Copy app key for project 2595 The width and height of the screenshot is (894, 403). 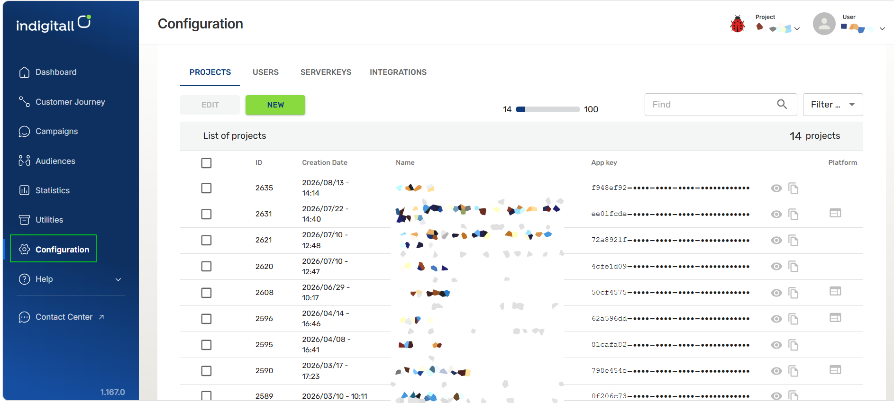click(794, 345)
